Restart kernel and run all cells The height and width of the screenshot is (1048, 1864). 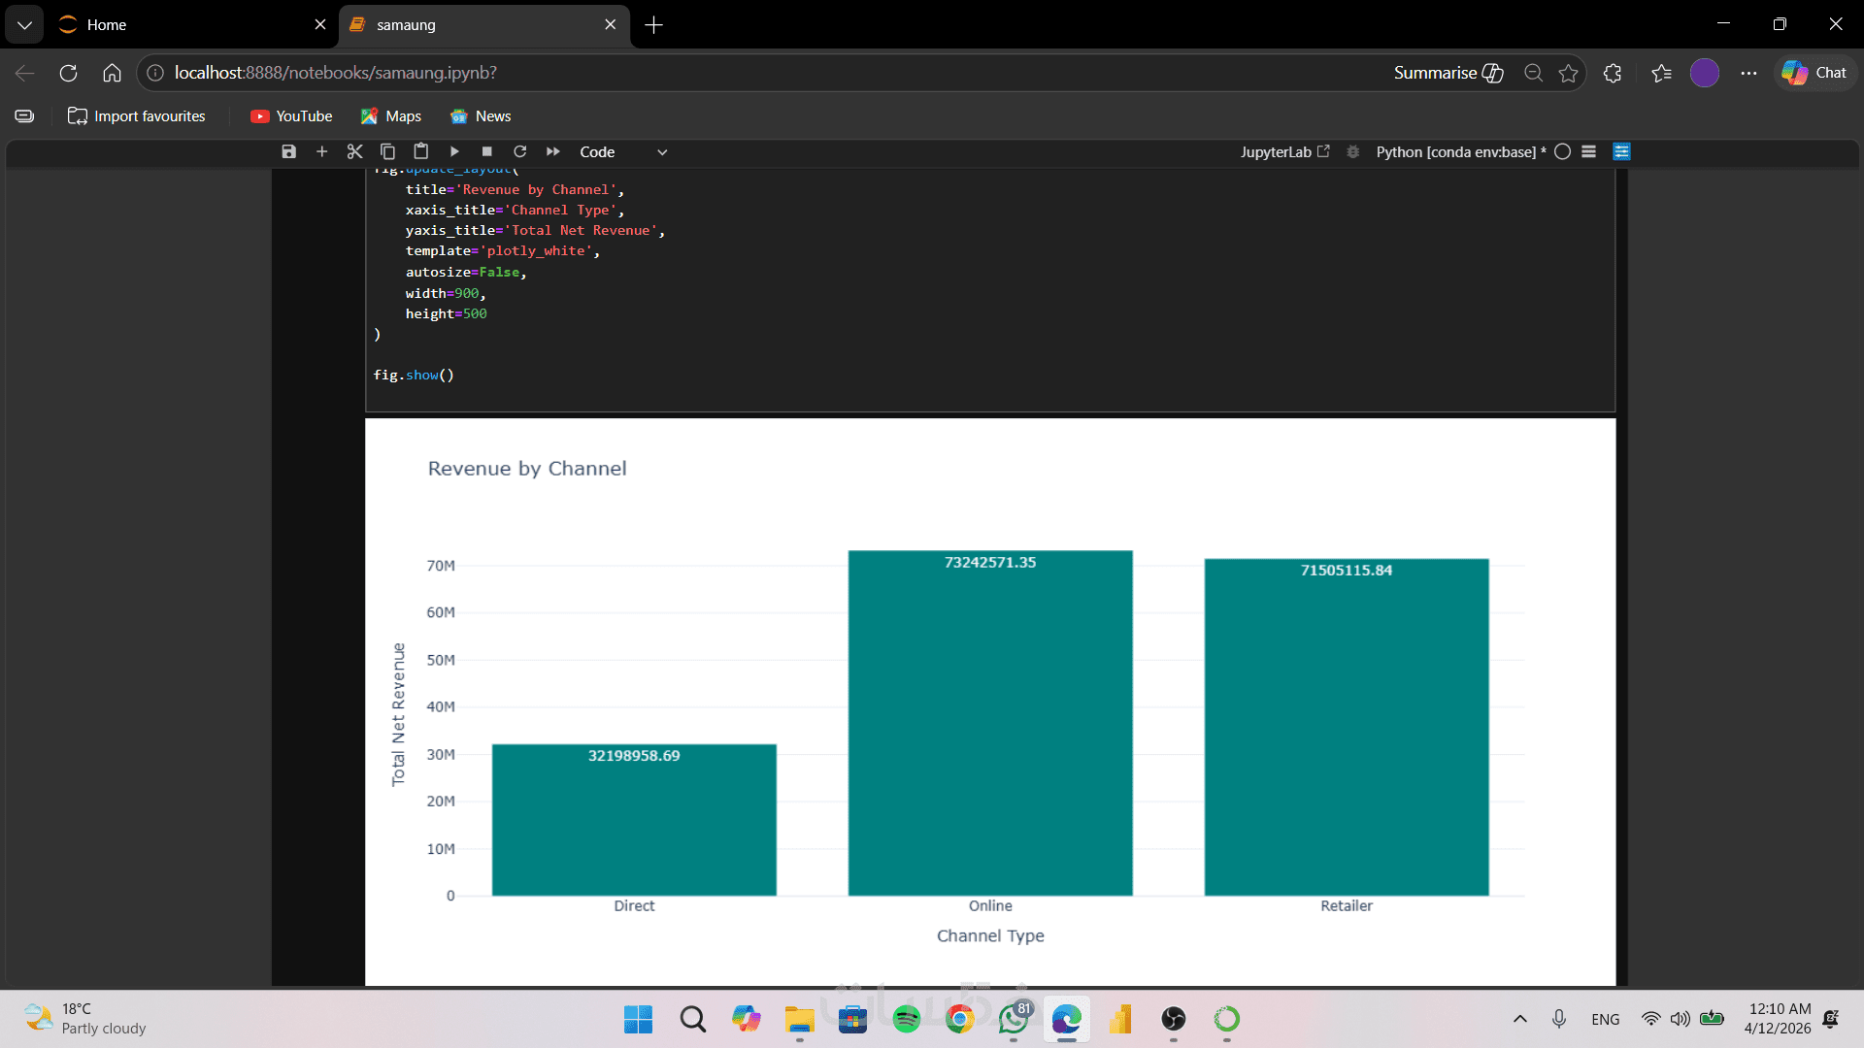coord(553,151)
